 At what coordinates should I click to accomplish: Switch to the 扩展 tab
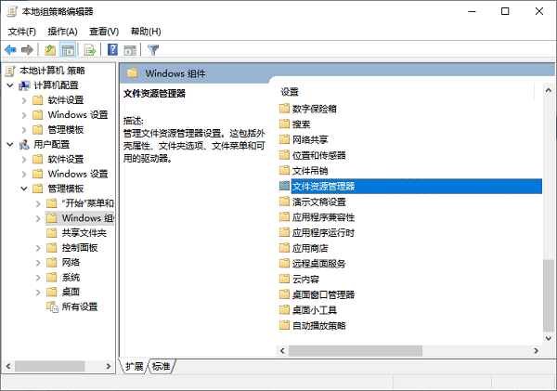tap(135, 366)
